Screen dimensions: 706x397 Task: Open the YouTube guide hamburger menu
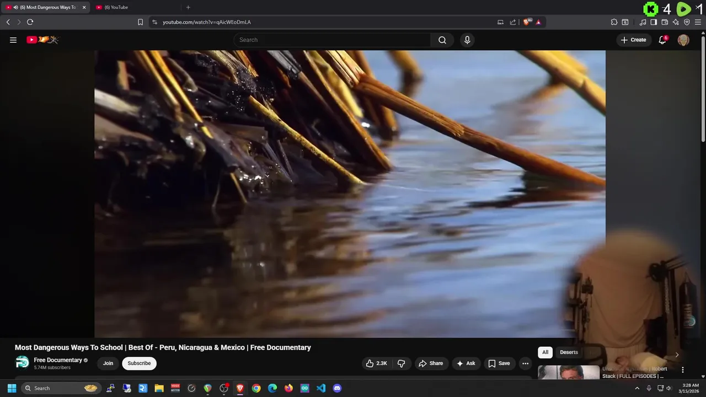click(x=13, y=40)
